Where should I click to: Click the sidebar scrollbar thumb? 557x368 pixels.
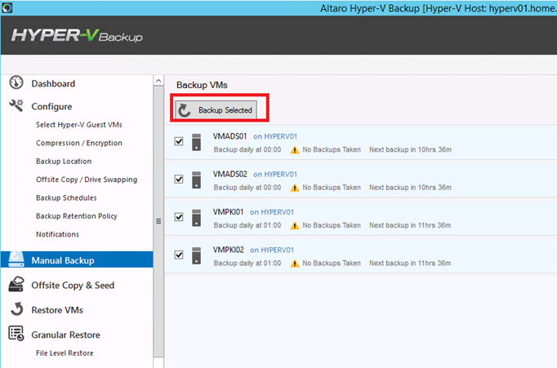[158, 221]
